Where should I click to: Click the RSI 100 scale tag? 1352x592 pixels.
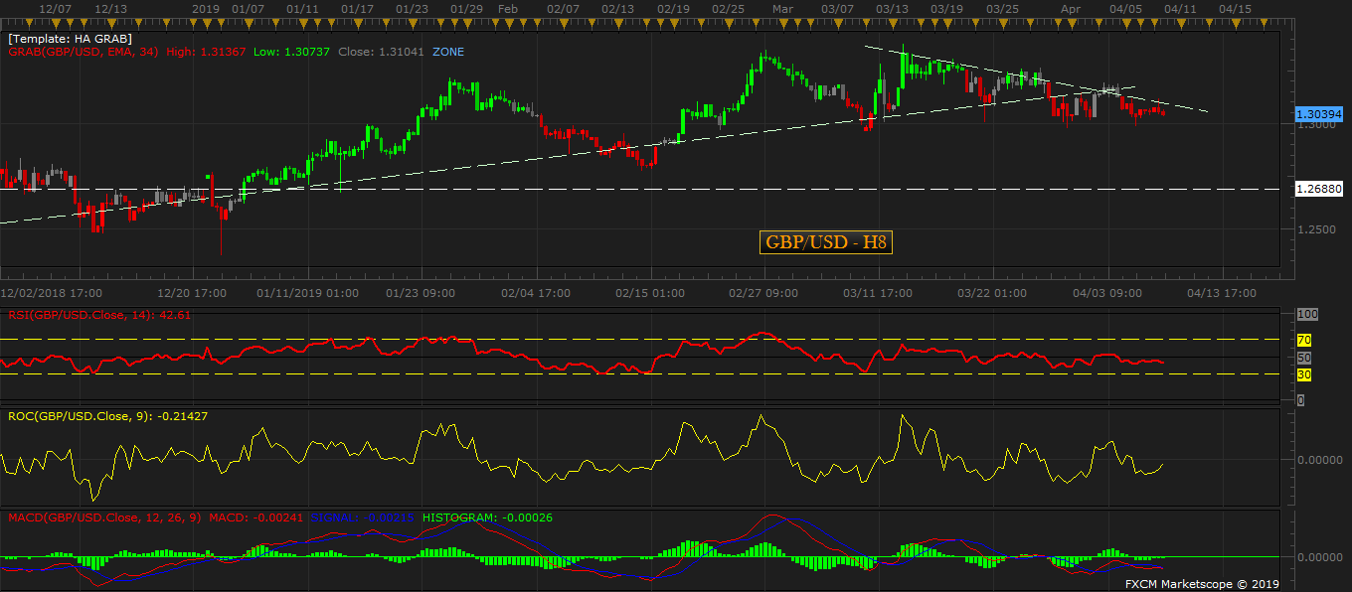click(1307, 314)
